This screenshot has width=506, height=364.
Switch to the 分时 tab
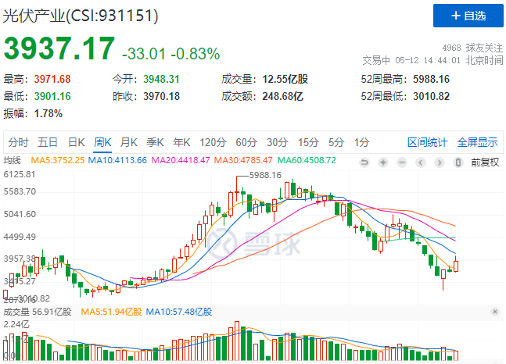(x=19, y=142)
